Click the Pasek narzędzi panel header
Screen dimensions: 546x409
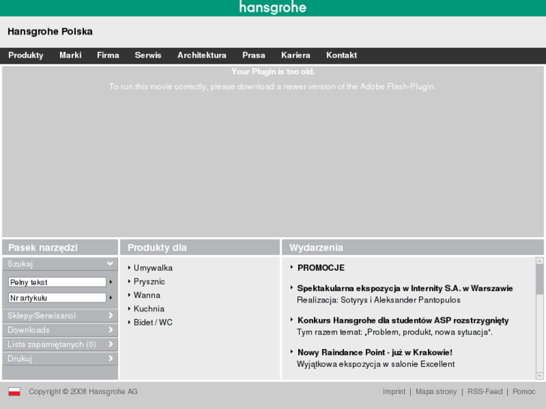pyautogui.click(x=60, y=248)
